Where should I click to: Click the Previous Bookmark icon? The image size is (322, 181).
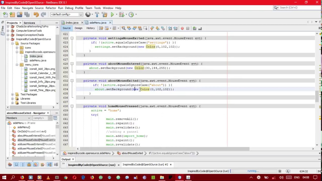tap(152, 28)
